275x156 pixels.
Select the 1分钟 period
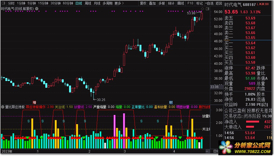tap(21, 3)
